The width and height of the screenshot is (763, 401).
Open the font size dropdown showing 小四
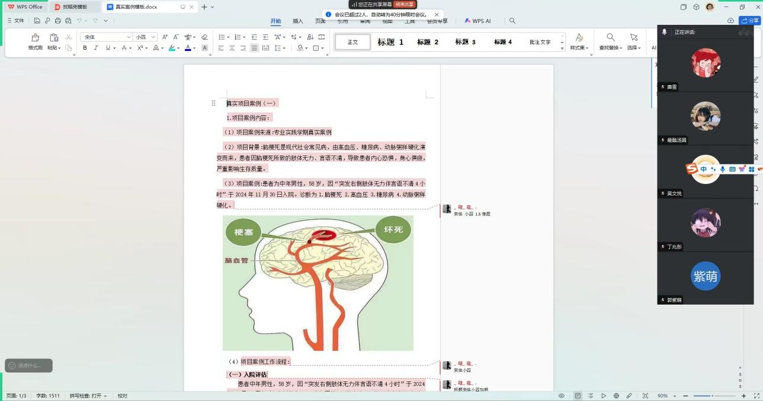145,37
